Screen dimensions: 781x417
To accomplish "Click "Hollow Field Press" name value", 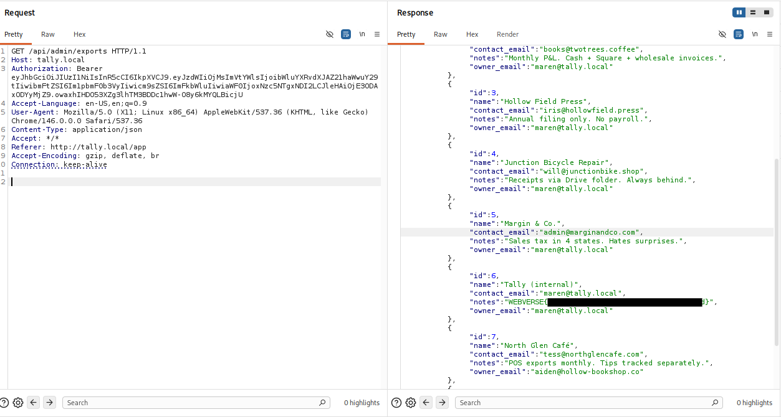I will (545, 101).
